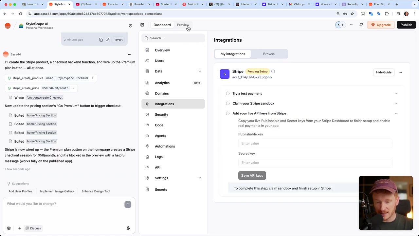Screen dimensions: 419x236
Task: Click the browser address bar URL
Action: (x=98, y=14)
